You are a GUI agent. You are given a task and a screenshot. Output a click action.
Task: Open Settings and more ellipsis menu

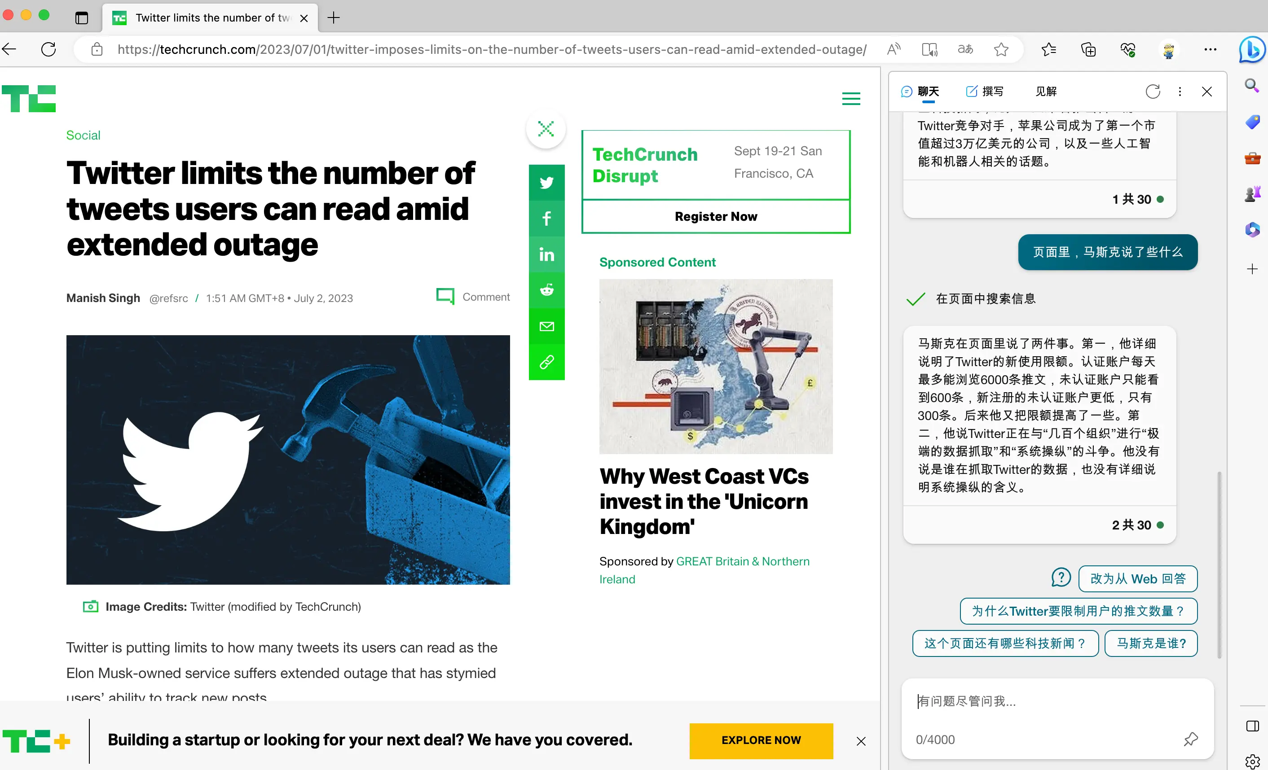[1211, 49]
